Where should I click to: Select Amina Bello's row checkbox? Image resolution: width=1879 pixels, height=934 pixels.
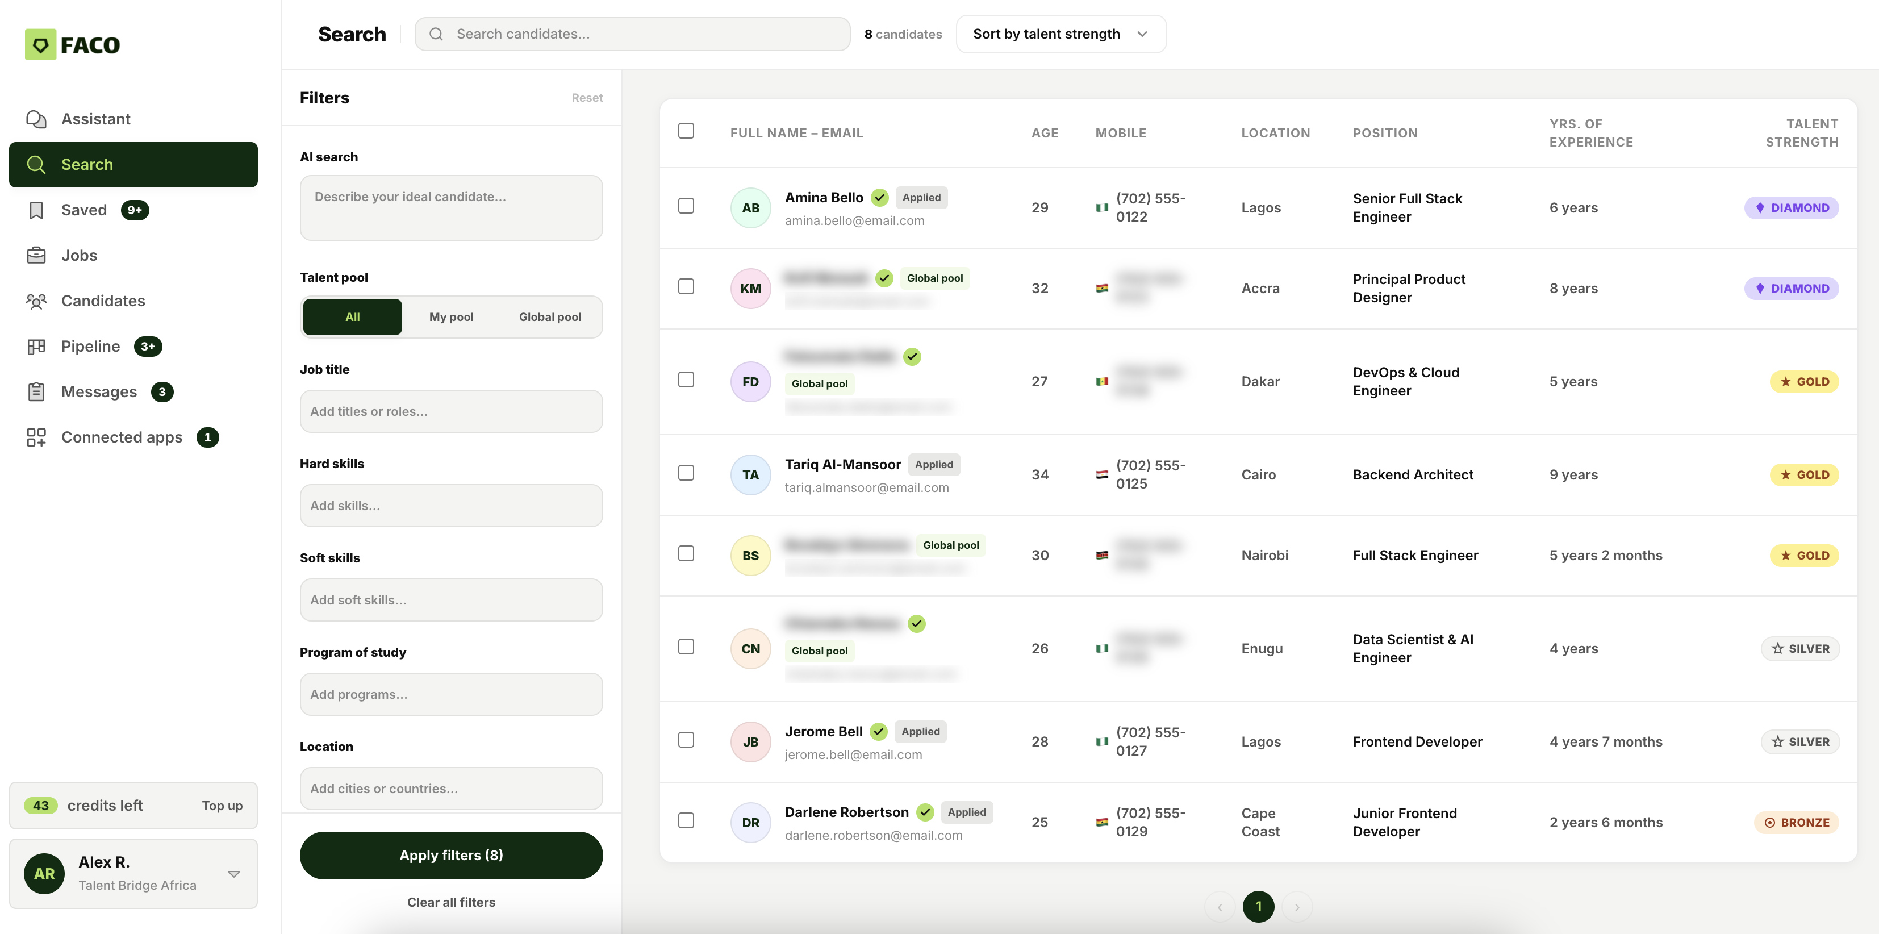[686, 206]
